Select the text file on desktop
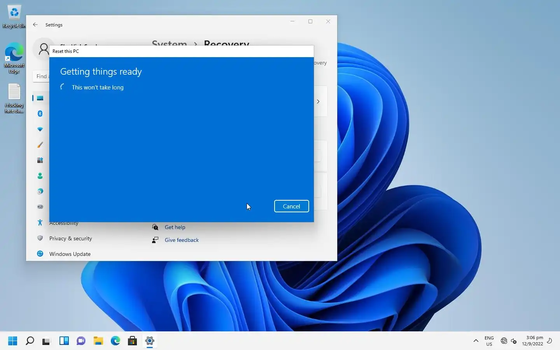 point(14,98)
